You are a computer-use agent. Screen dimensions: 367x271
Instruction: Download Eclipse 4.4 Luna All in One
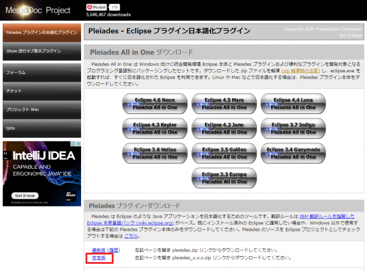(293, 104)
